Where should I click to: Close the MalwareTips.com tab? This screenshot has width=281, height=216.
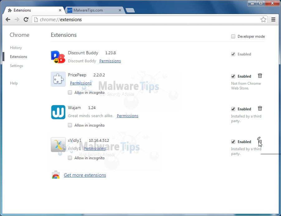click(120, 10)
